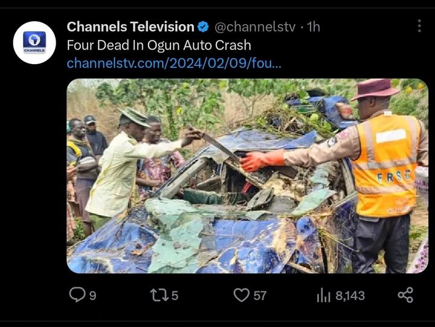Viewport: 435px width, 327px height.
Task: Open Channels Television profile avatar
Action: pyautogui.click(x=34, y=43)
